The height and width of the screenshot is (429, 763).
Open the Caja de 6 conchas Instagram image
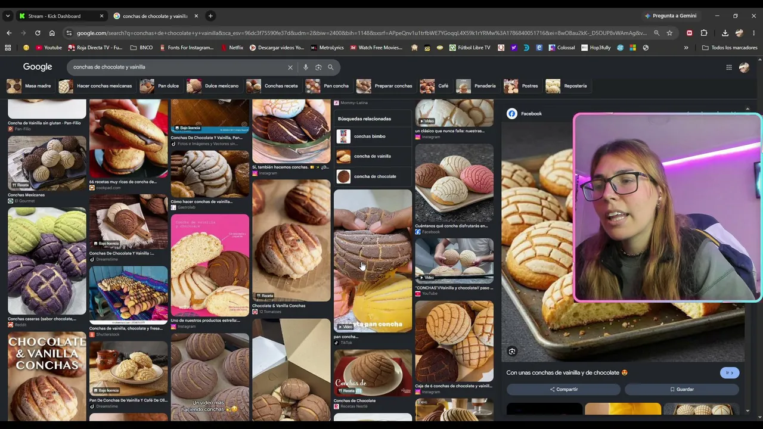(x=454, y=341)
